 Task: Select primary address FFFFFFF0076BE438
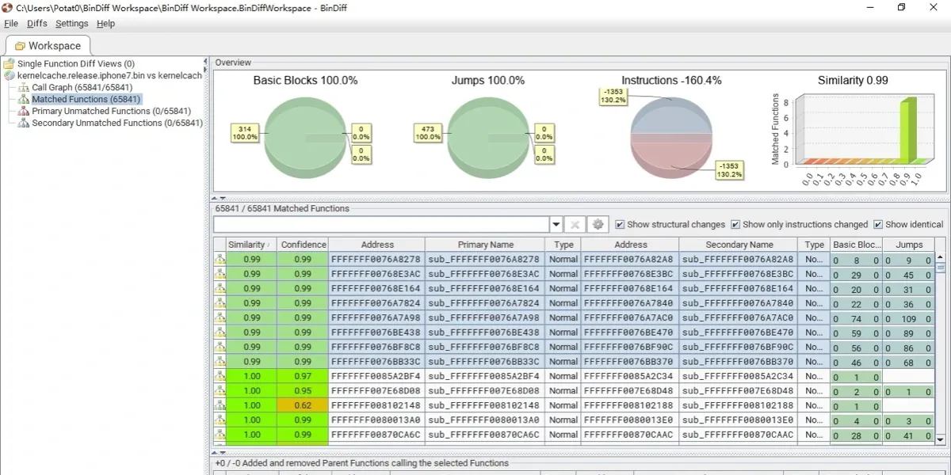376,332
